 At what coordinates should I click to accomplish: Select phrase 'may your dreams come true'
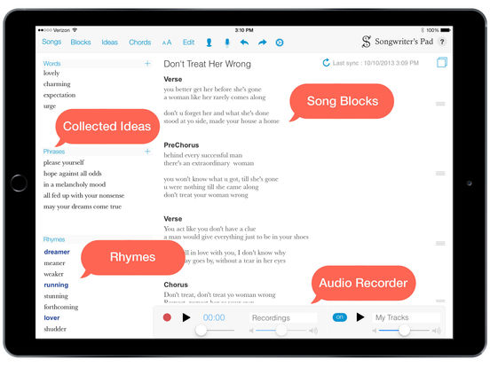point(83,207)
